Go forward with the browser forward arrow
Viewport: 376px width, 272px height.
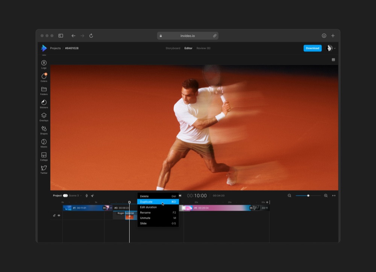click(x=82, y=36)
